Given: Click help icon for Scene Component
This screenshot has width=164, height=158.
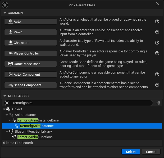Looking at the screenshot, I should (x=157, y=85).
